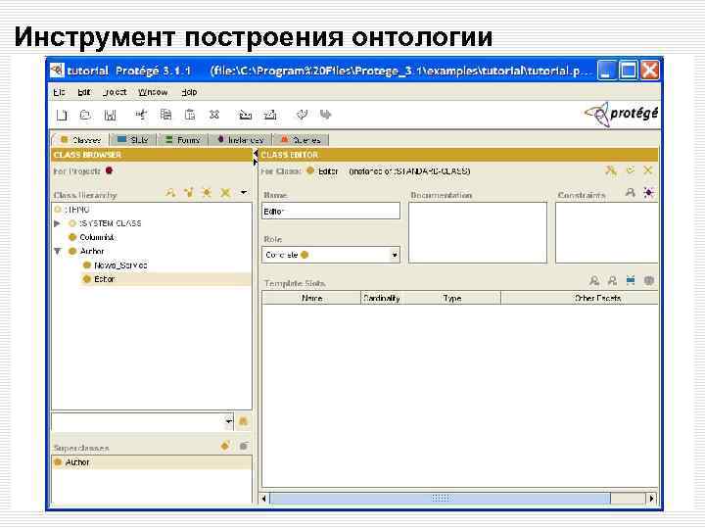Click the Open Project toolbar icon
The image size is (705, 529).
85,116
